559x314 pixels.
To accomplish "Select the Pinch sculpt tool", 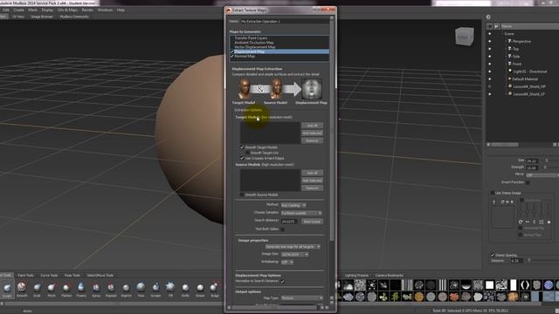I will pyautogui.click(x=52, y=289).
